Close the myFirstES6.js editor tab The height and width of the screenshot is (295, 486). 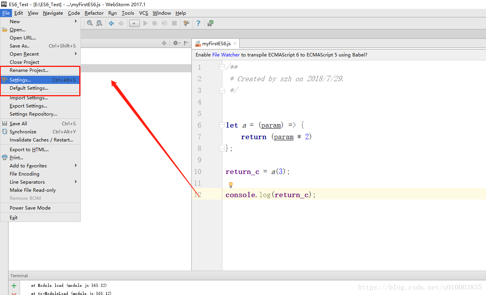tap(235, 44)
